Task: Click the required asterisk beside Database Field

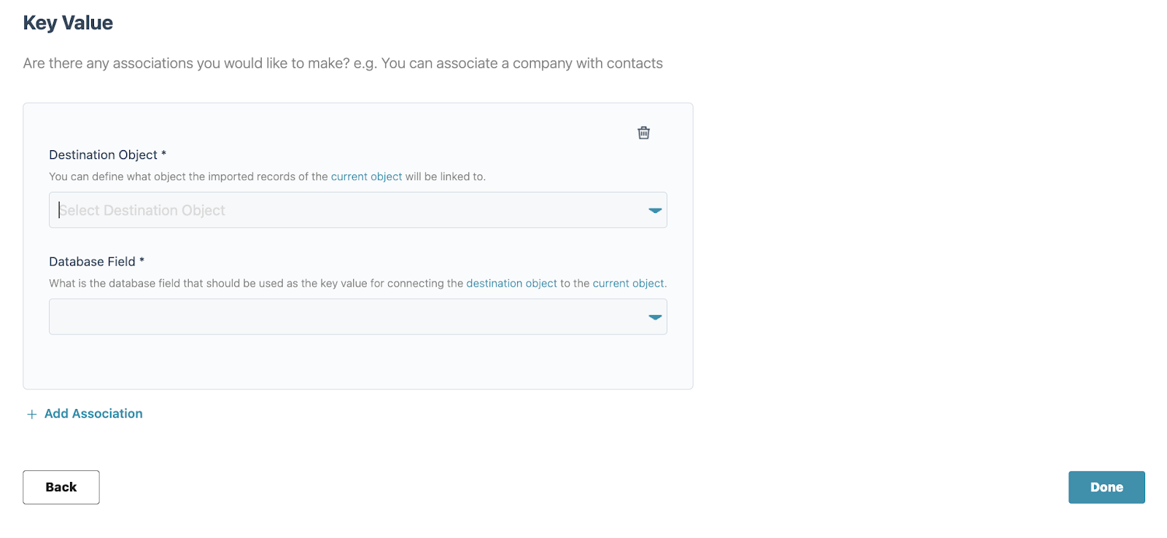Action: point(142,260)
